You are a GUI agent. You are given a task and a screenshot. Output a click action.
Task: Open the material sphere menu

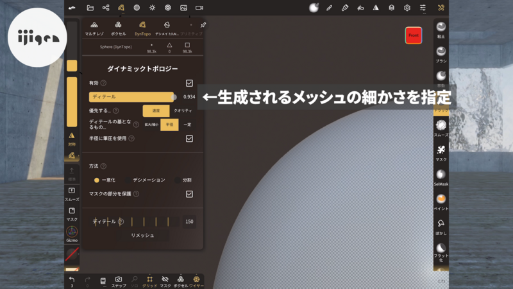pyautogui.click(x=137, y=8)
